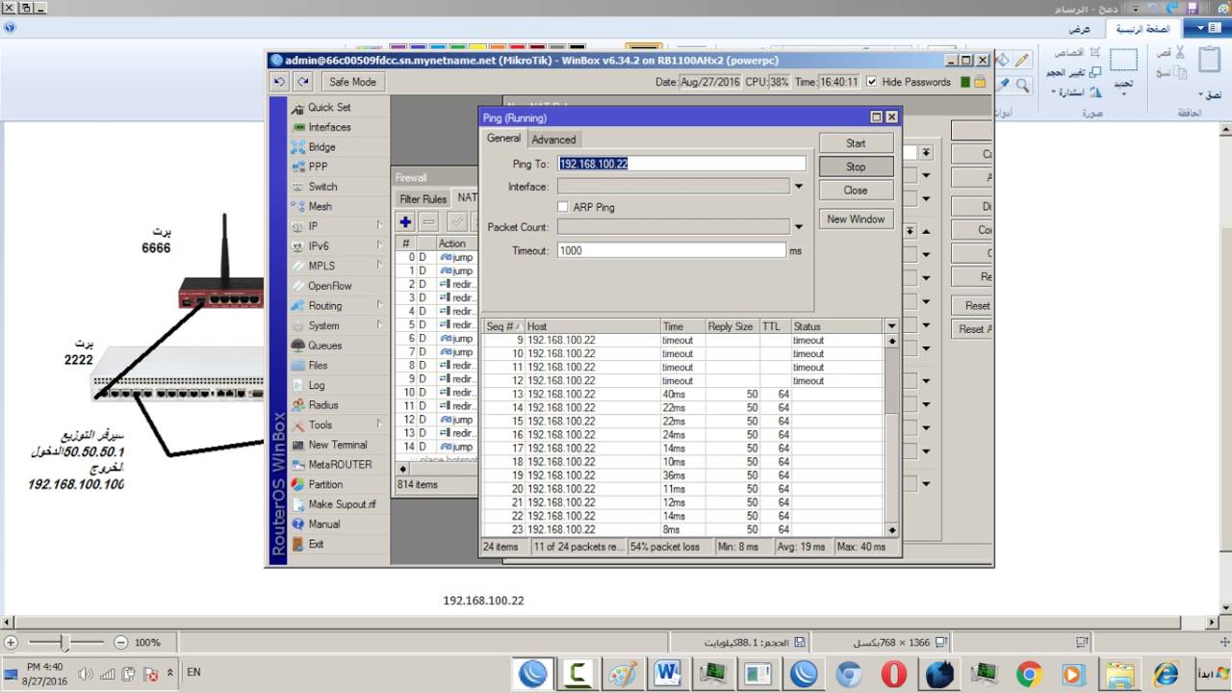Toggle the Hide Passwords checkbox
The width and height of the screenshot is (1232, 693).
tap(872, 82)
